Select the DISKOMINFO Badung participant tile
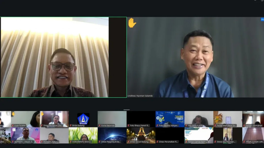The width and height of the screenshot is (264, 148). [x=83, y=135]
